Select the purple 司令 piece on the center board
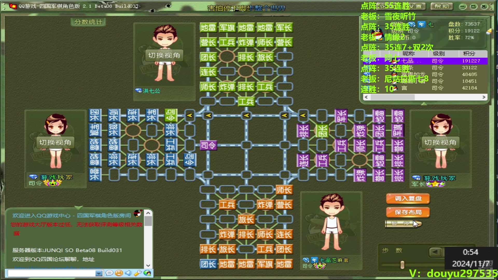Viewport: 498px width, 280px height. coord(208,145)
